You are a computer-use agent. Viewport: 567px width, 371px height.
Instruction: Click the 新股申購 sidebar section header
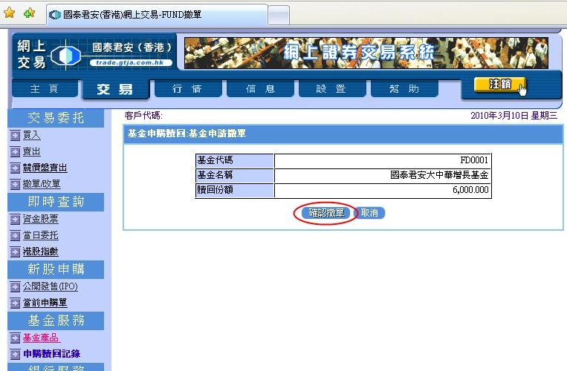[x=56, y=269]
